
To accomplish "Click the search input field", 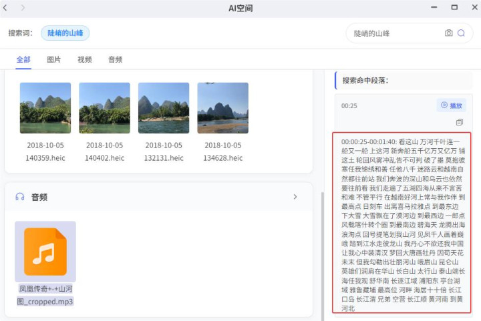I will click(395, 33).
